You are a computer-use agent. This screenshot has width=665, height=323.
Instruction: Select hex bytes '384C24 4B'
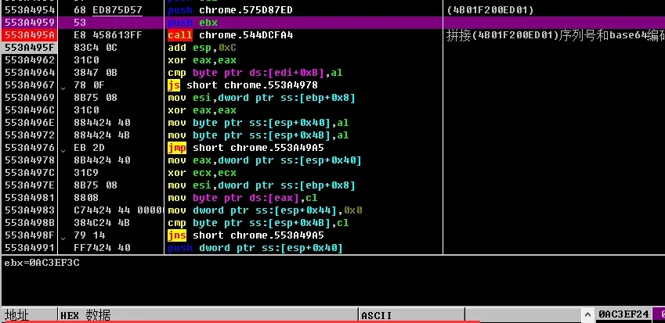[x=102, y=223]
